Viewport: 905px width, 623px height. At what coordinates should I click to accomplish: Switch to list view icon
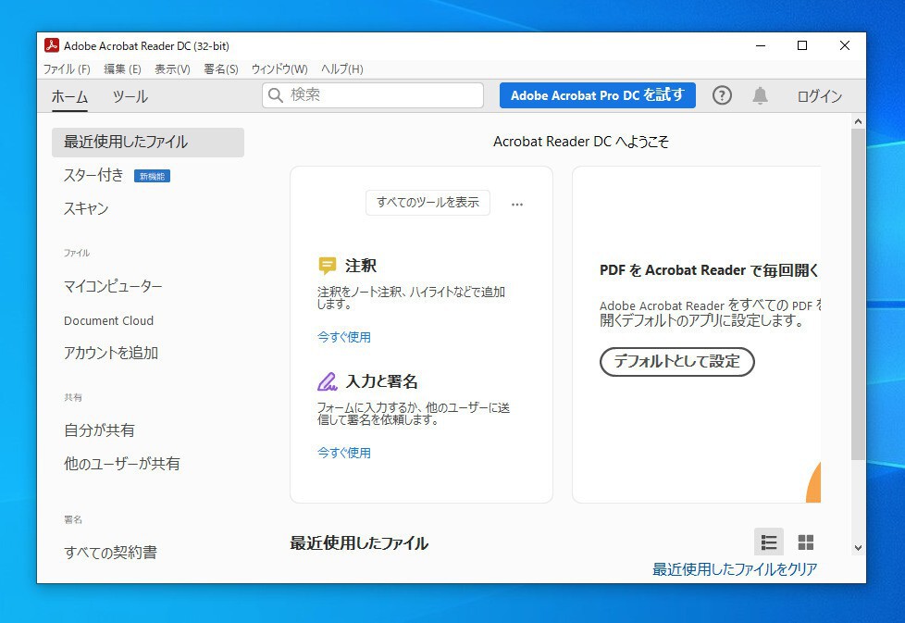768,542
